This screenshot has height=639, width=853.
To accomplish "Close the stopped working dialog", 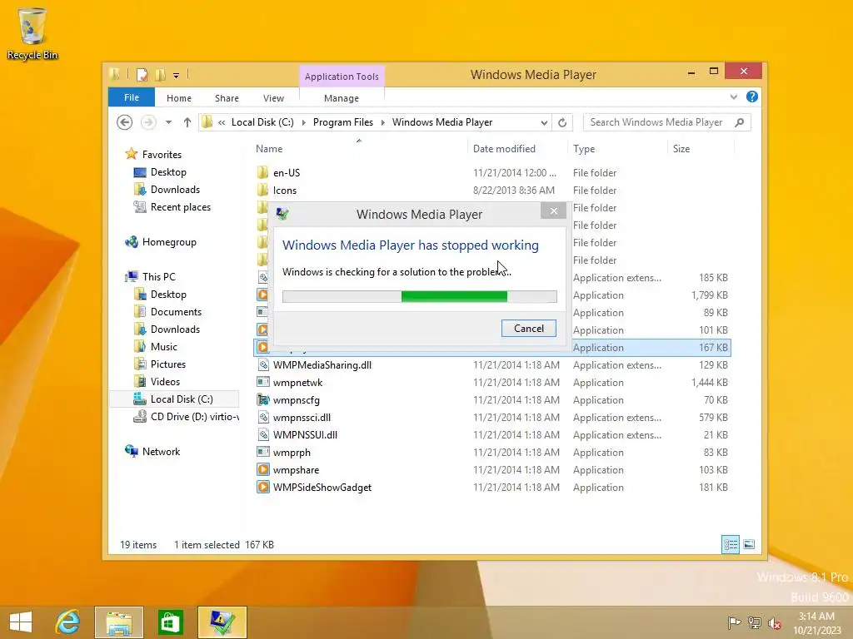I will 553,211.
